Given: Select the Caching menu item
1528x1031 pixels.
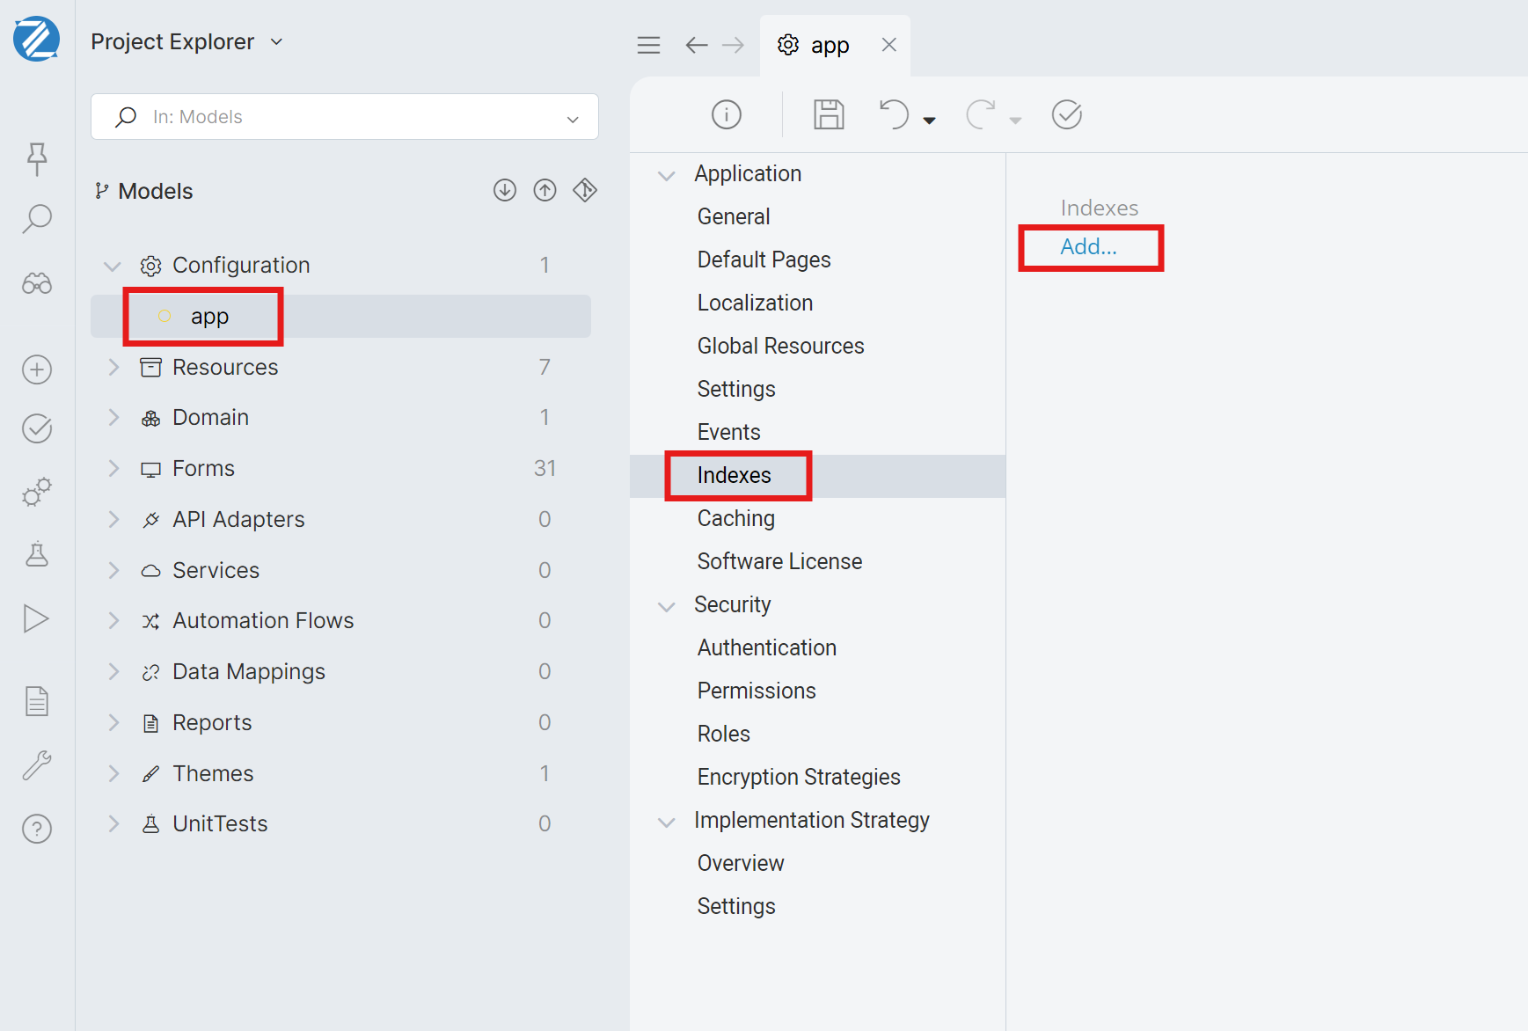Looking at the screenshot, I should (735, 518).
